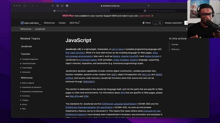Open the MDN Plus menu in the header

click(x=75, y=23)
